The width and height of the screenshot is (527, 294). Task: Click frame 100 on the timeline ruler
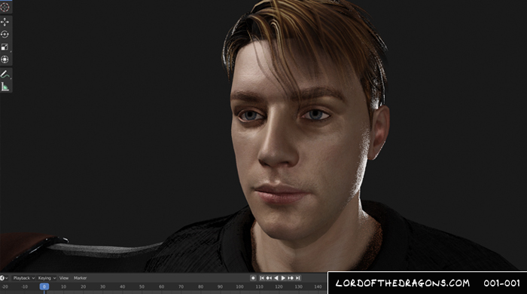click(239, 286)
